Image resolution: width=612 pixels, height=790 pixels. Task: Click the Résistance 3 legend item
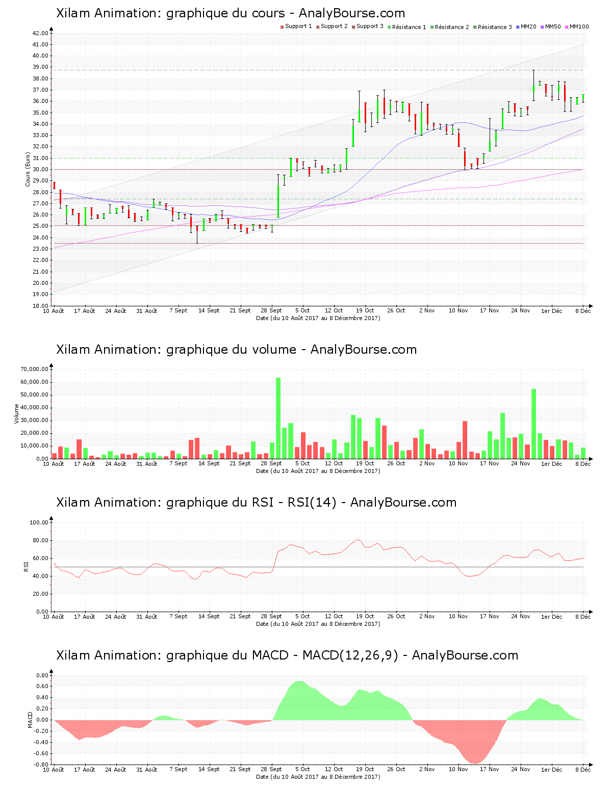click(x=492, y=27)
